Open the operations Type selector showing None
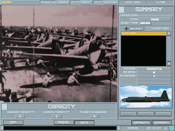This screenshot has width=175, height=131. click(155, 20)
